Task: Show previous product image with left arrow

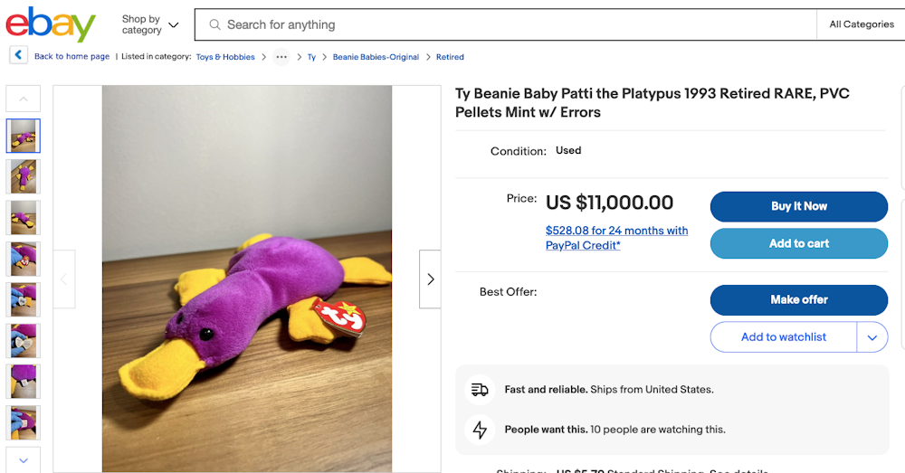Action: 63,279
